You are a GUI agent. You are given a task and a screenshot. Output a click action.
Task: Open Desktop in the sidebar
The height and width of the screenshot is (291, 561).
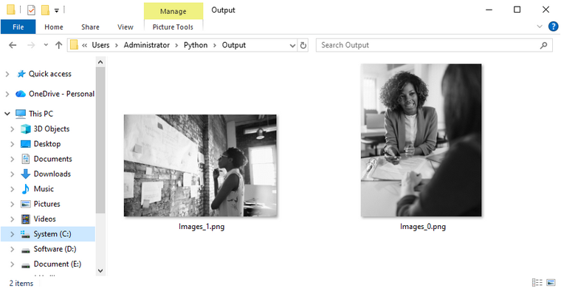[x=47, y=144]
